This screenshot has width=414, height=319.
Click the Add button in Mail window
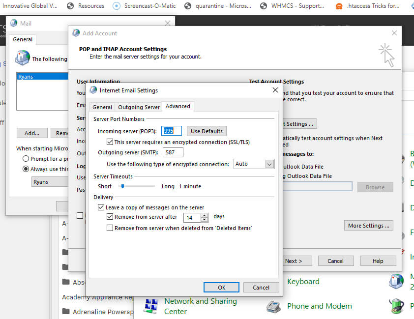click(x=32, y=133)
